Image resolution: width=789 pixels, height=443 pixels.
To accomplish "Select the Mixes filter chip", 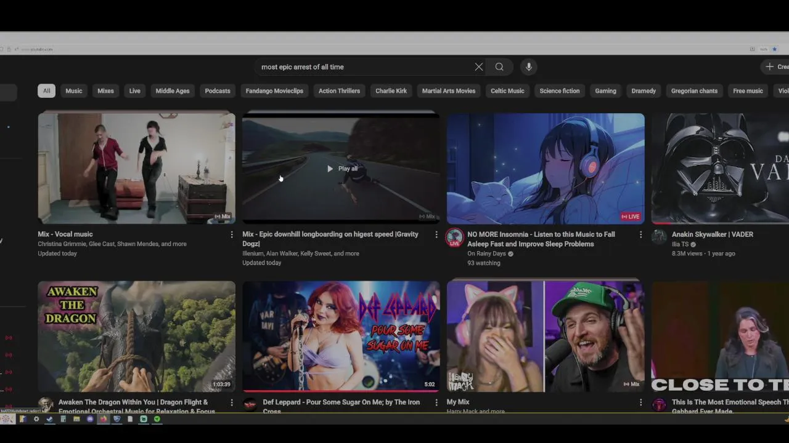I will (105, 91).
